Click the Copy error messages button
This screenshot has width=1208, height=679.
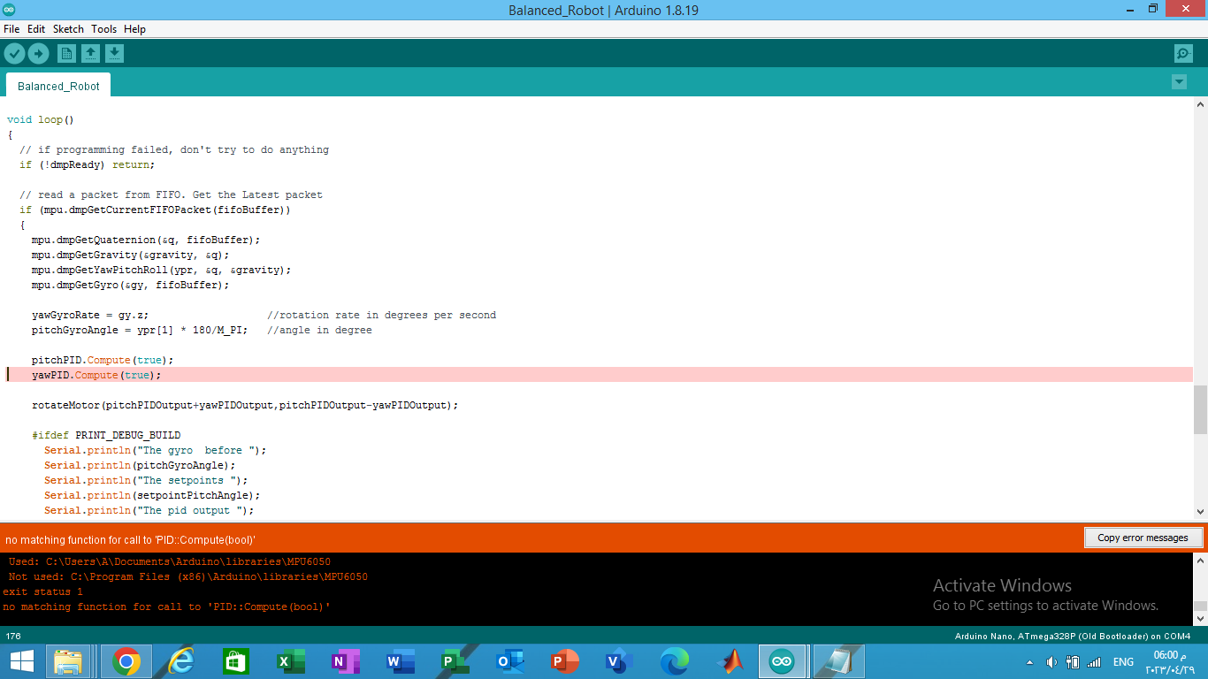(1143, 538)
